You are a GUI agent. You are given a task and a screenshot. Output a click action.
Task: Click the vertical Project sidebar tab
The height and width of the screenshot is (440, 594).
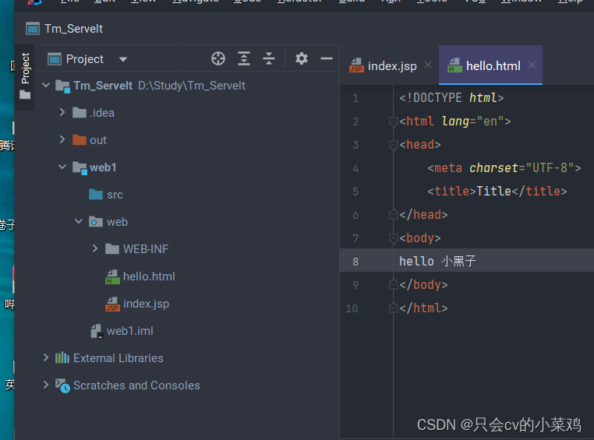pos(25,69)
